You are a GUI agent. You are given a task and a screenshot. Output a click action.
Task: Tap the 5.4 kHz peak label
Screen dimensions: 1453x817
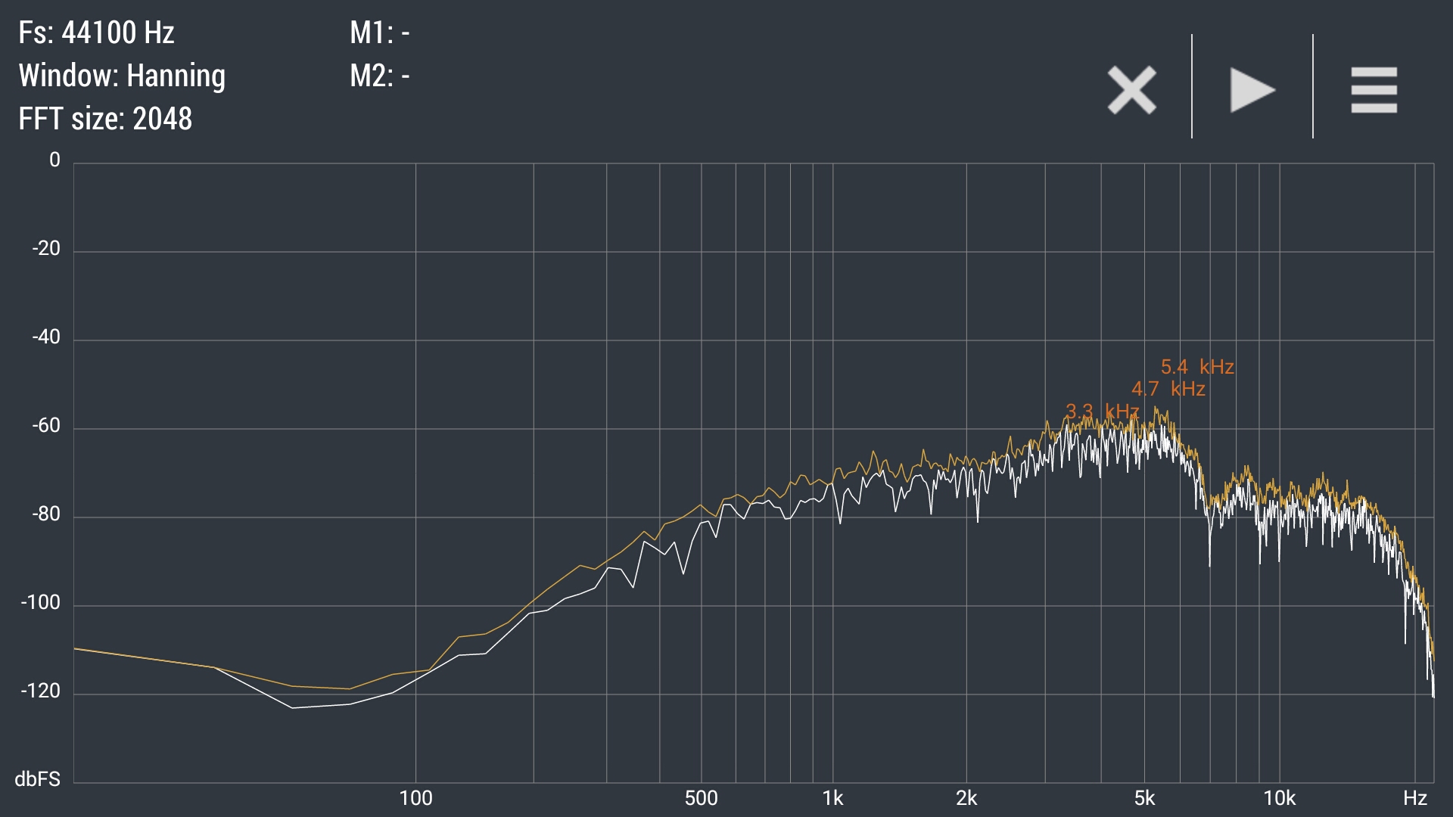tap(1197, 367)
